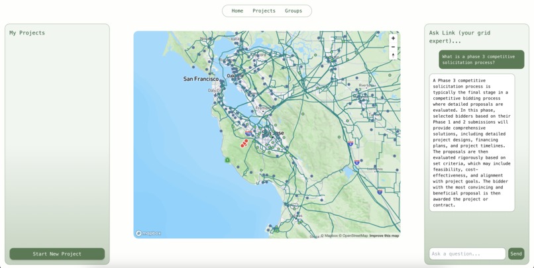
Task: Select the phase 3 question message
Action: (x=481, y=60)
